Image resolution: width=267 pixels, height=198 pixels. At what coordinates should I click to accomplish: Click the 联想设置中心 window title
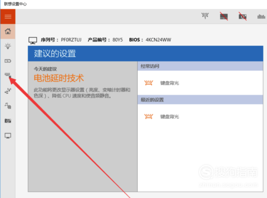pos(15,4)
